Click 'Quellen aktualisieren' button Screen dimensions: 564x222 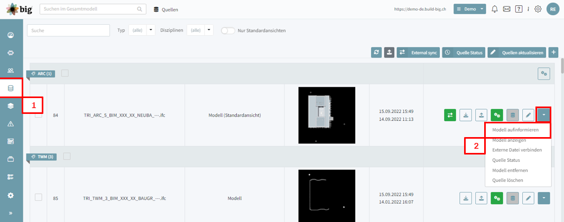(x=517, y=52)
